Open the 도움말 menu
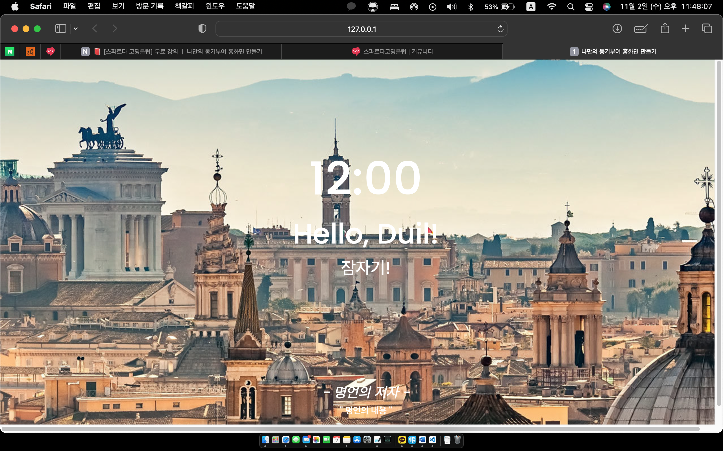The height and width of the screenshot is (451, 723). coord(245,6)
